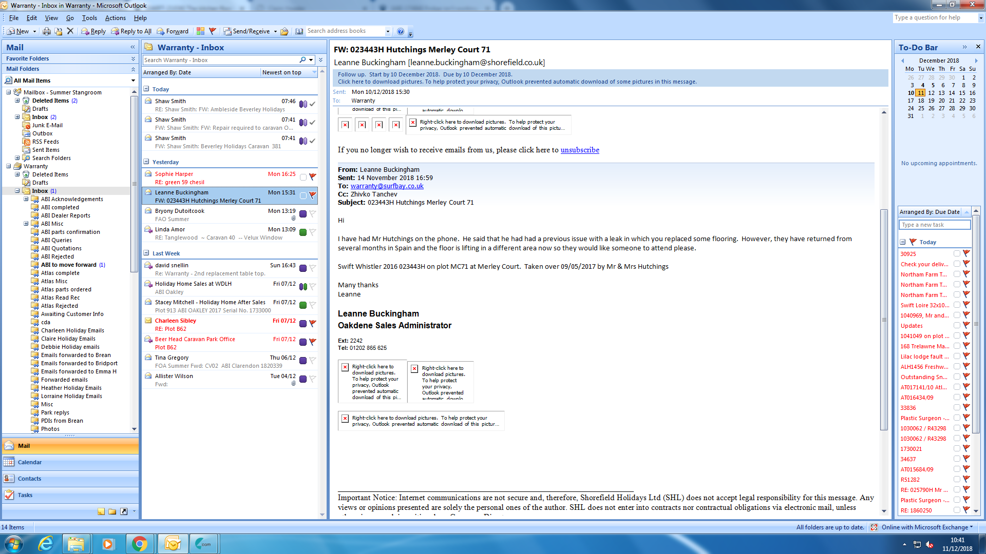Mark the Updates task complete checkbox
This screenshot has height=554, width=986.
(x=957, y=325)
